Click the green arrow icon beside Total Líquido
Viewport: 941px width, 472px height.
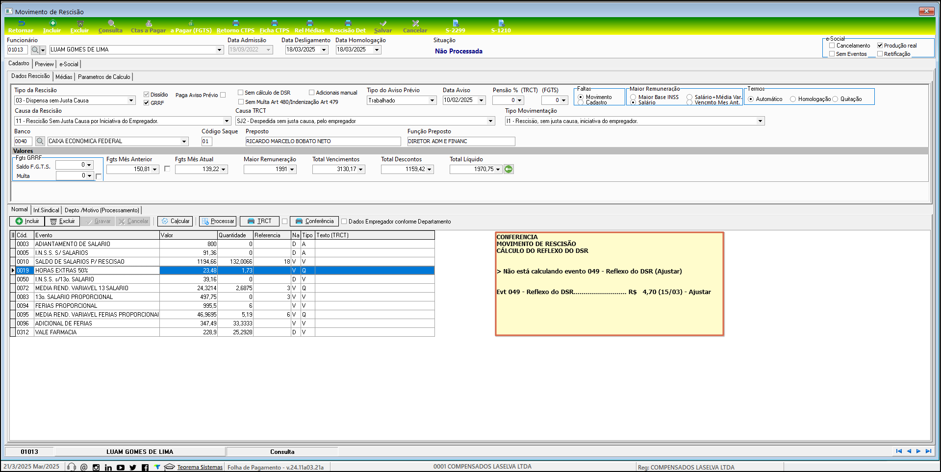point(509,169)
